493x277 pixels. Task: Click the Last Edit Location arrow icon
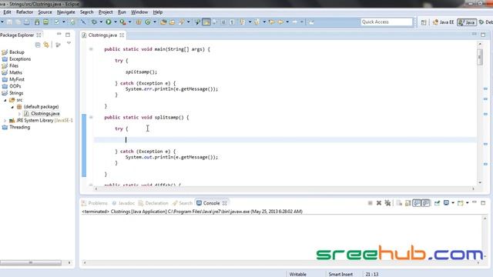[272, 22]
